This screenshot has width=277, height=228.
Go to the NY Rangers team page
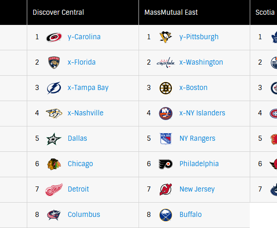pyautogui.click(x=197, y=138)
